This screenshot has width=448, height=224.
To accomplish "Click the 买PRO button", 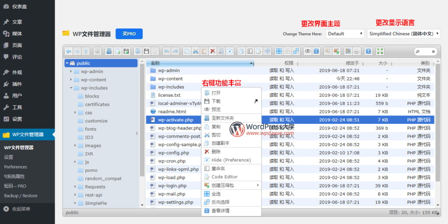I will [x=129, y=34].
